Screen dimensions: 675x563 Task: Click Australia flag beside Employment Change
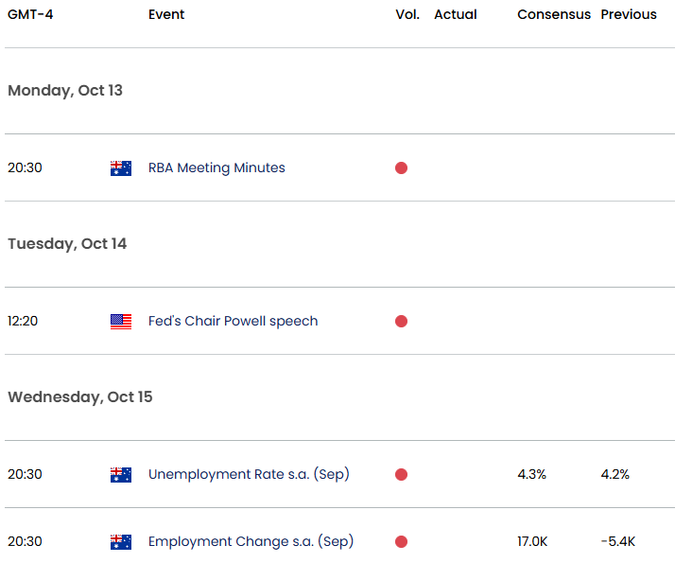[121, 542]
